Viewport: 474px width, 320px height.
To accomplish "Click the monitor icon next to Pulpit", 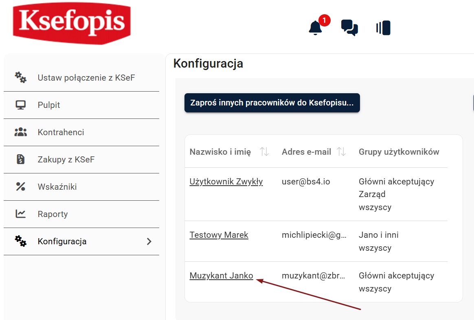I will coord(20,105).
